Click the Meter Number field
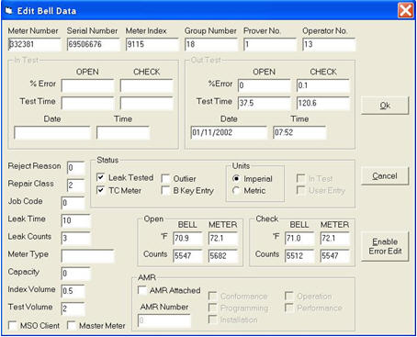The width and height of the screenshot is (417, 337). [x=34, y=44]
